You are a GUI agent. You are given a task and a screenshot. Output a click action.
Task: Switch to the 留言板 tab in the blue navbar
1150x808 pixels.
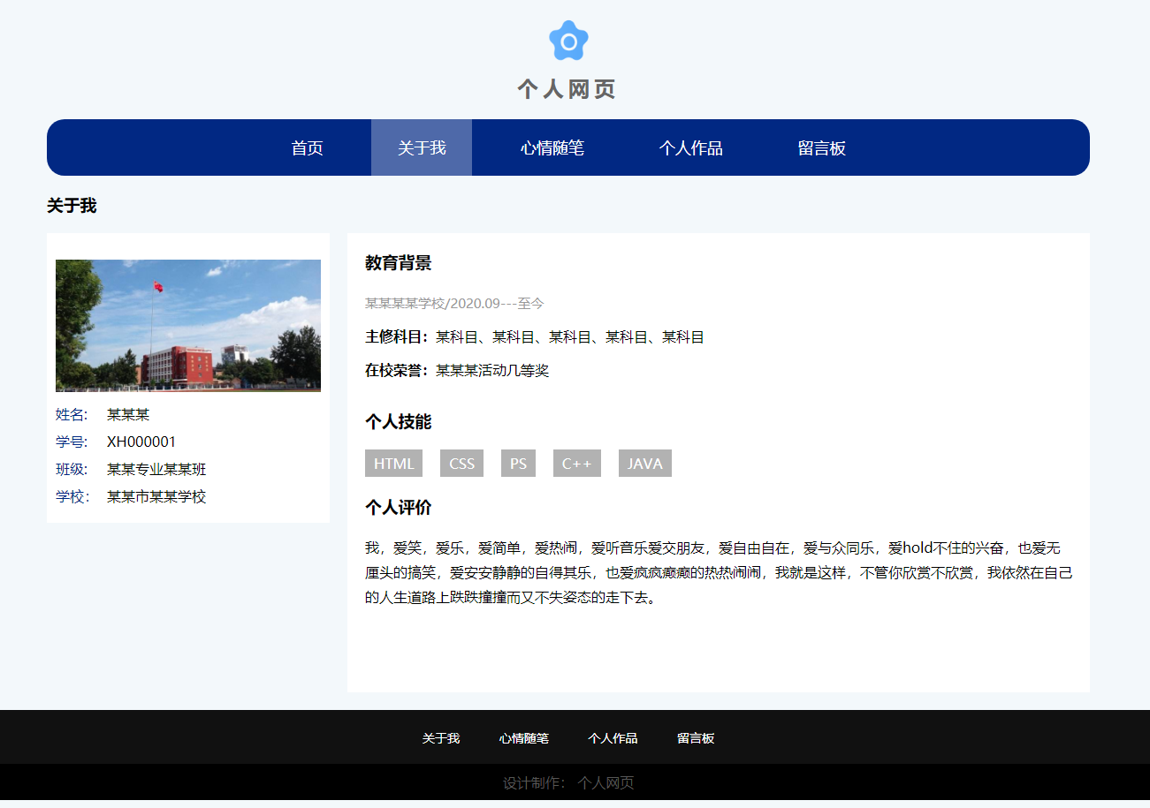[822, 147]
